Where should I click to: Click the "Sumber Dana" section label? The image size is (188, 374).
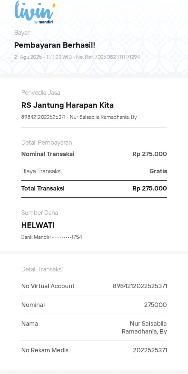click(39, 213)
